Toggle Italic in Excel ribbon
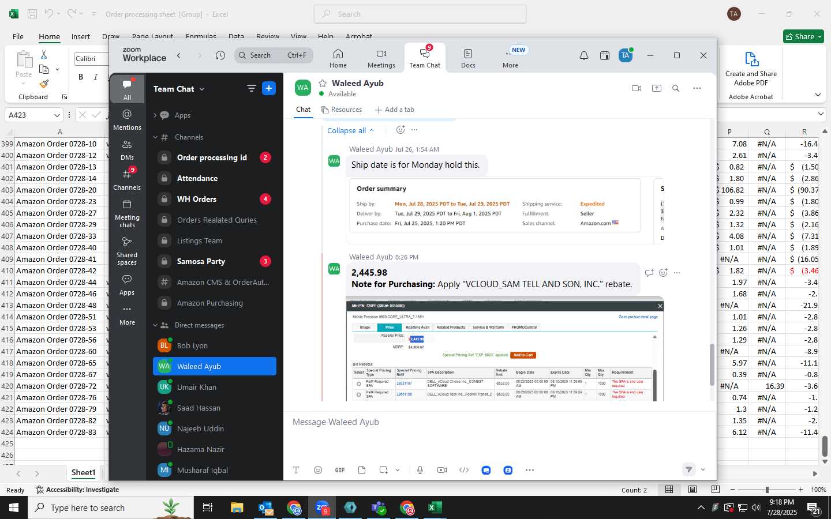Screen dimensions: 831x519 tap(96, 77)
